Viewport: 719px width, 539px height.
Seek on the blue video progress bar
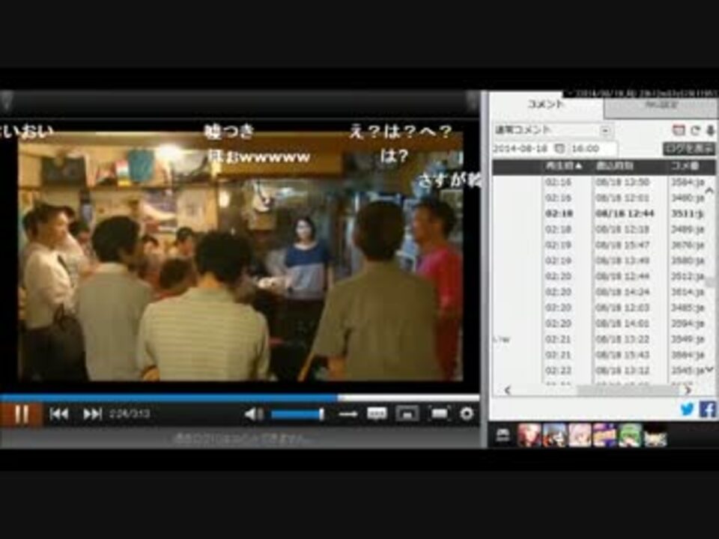click(240, 398)
